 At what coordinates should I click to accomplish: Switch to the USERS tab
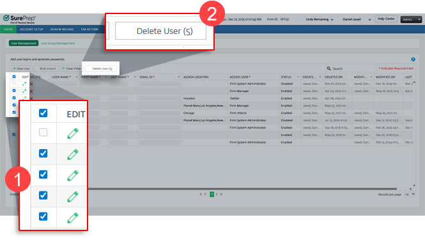tap(8, 29)
